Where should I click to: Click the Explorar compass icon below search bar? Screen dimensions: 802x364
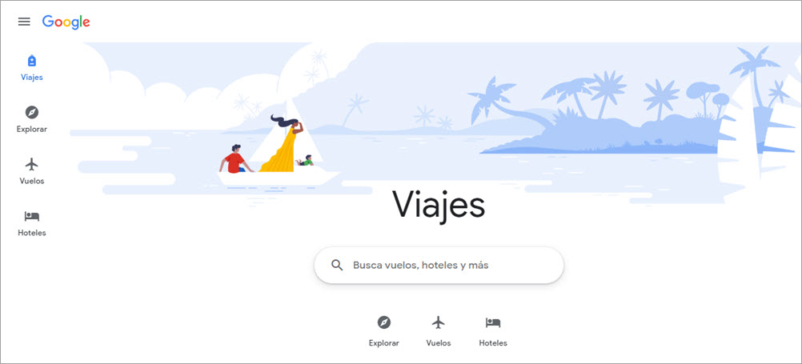384,322
